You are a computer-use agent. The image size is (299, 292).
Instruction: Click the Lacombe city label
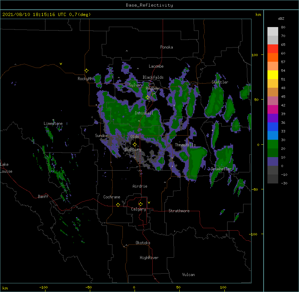[156, 66]
